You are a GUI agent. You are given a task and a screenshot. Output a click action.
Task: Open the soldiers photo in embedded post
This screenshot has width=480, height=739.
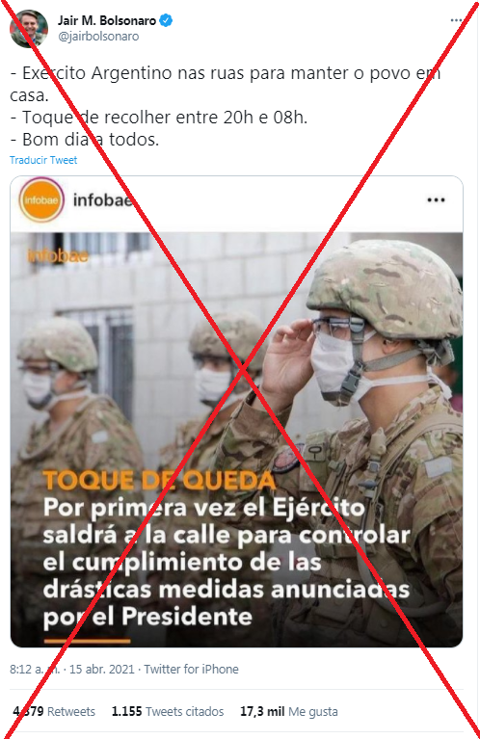tap(237, 439)
